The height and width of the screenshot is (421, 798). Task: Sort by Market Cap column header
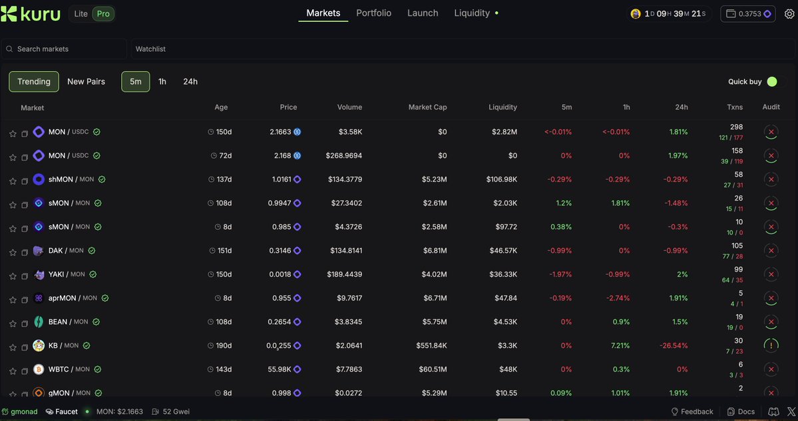tap(427, 107)
